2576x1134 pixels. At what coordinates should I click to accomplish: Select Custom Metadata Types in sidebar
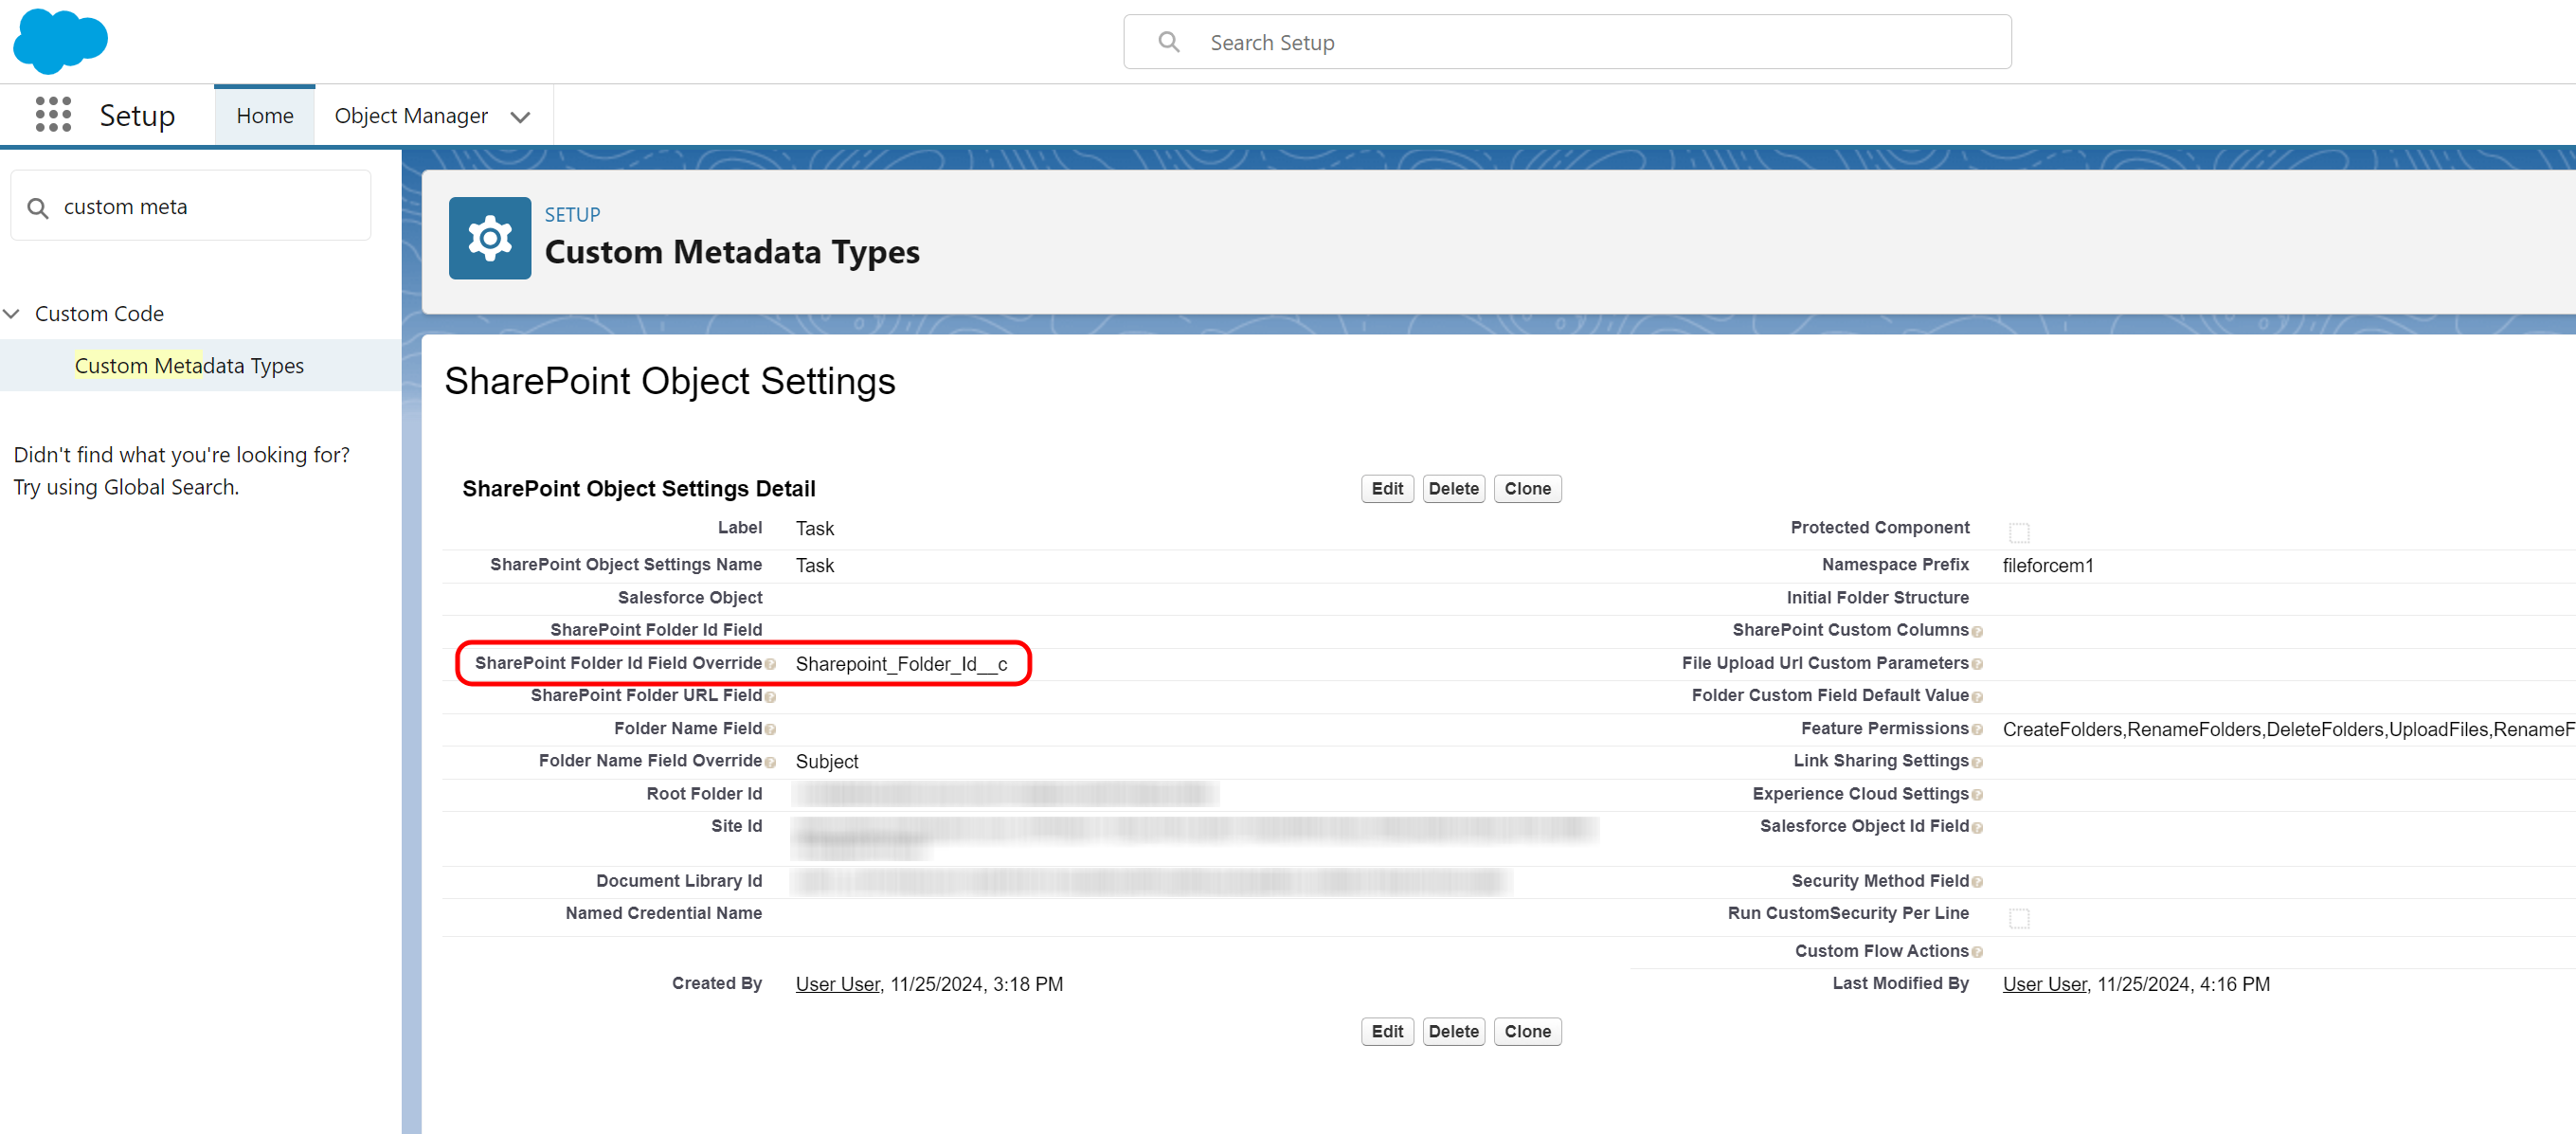(x=189, y=365)
